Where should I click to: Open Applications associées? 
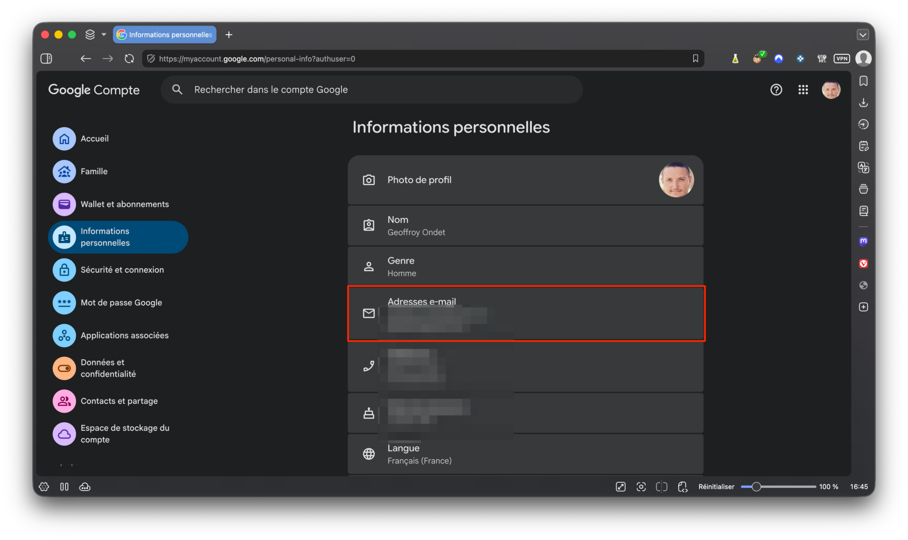pyautogui.click(x=118, y=335)
